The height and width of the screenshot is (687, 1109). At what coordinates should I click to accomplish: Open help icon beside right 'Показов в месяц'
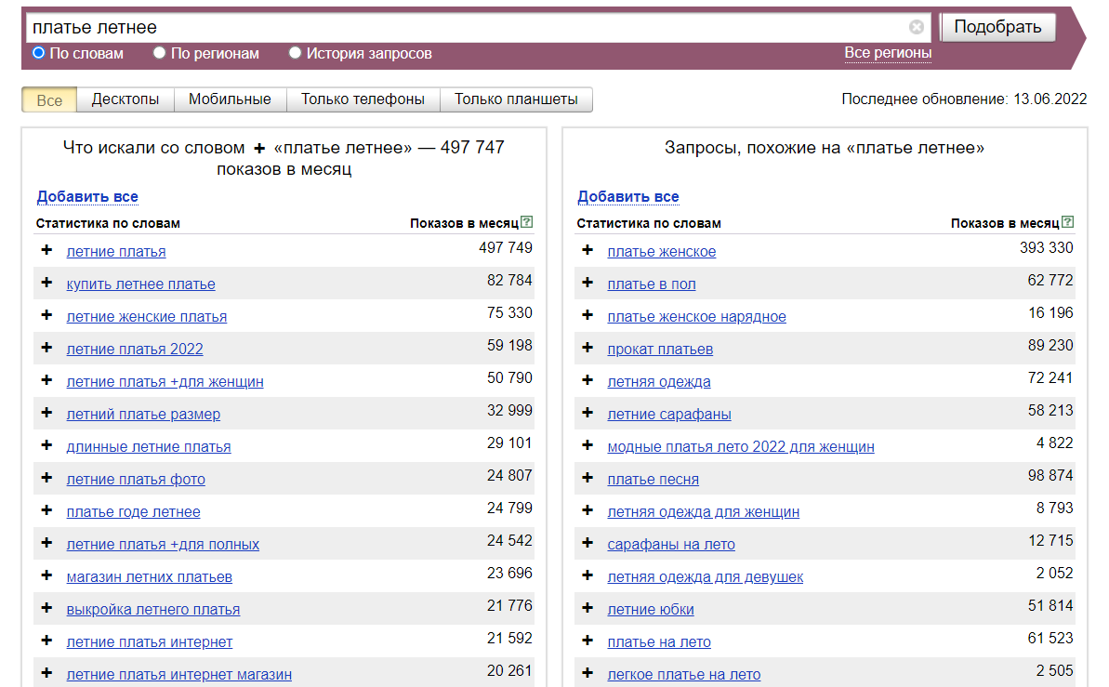(x=1068, y=222)
